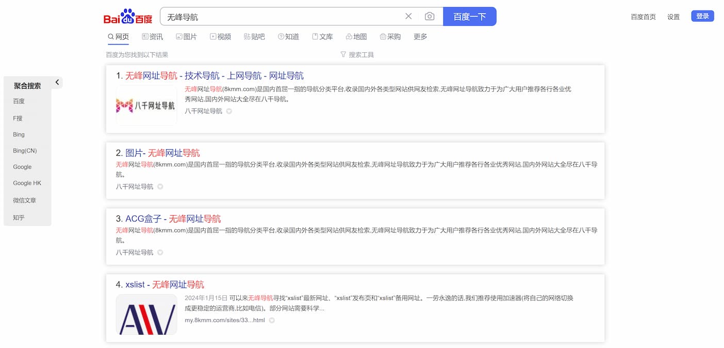The width and height of the screenshot is (724, 348).
Task: Click the 百度一下 search button
Action: [x=470, y=17]
